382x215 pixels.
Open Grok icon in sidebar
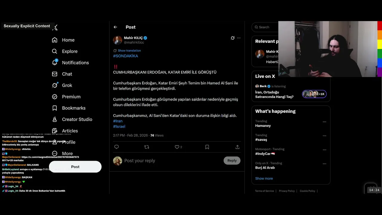(55, 85)
